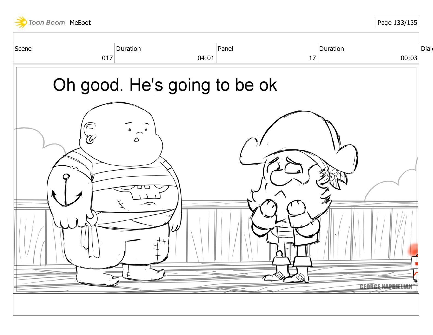The height and width of the screenshot is (335, 433).
Task: Click the Panel 17 header cell
Action: pyautogui.click(x=267, y=53)
